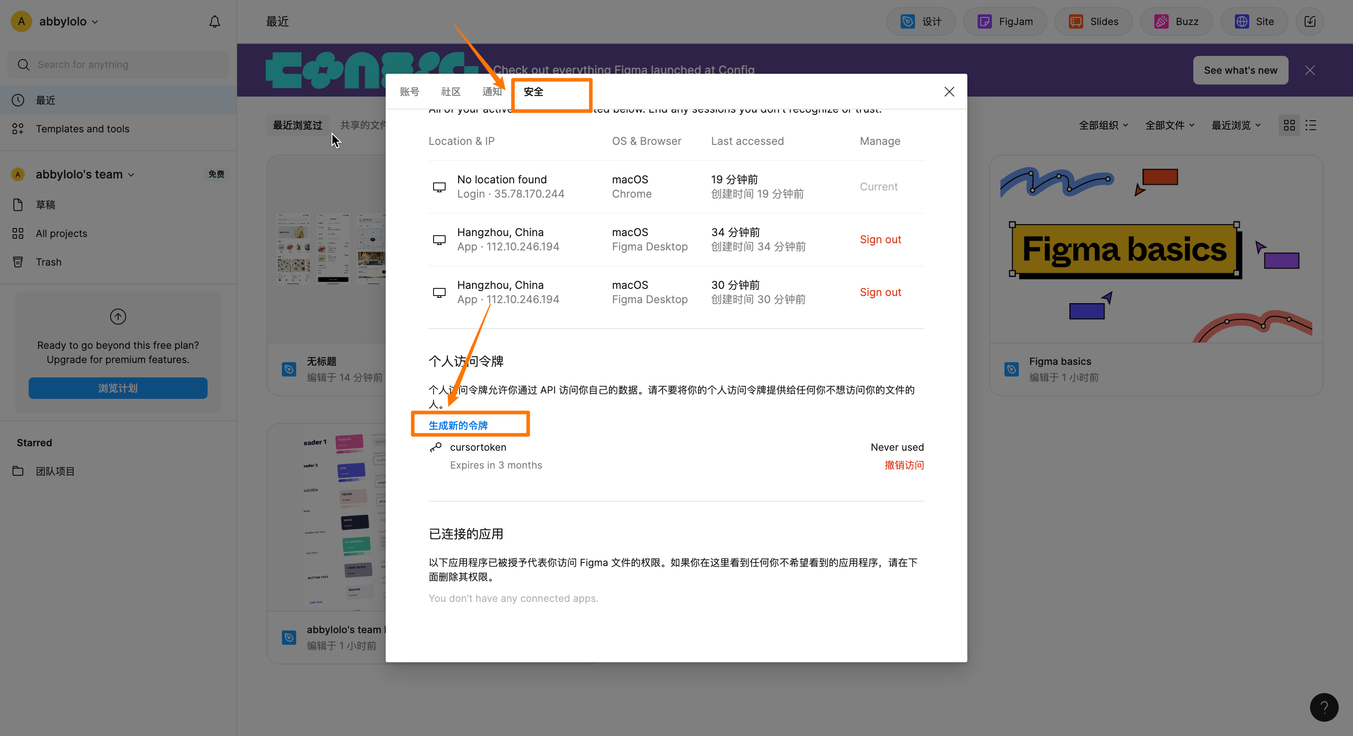Open the 无标题 file thumbnail
Screen dimensions: 1353x736
(327, 250)
